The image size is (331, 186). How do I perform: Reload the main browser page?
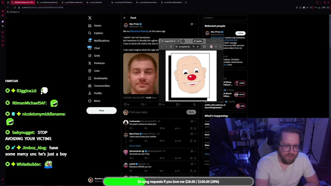(x=15, y=7)
